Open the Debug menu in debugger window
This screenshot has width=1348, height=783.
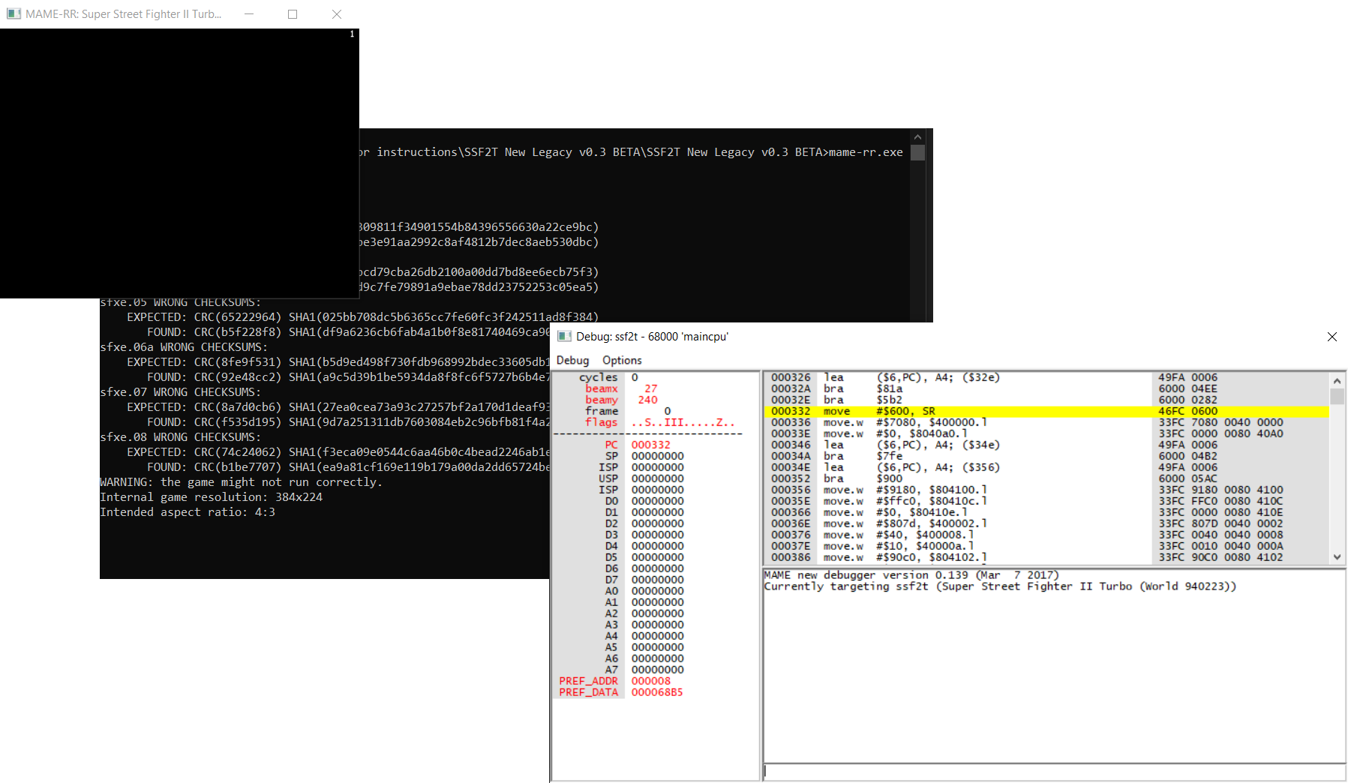coord(572,360)
